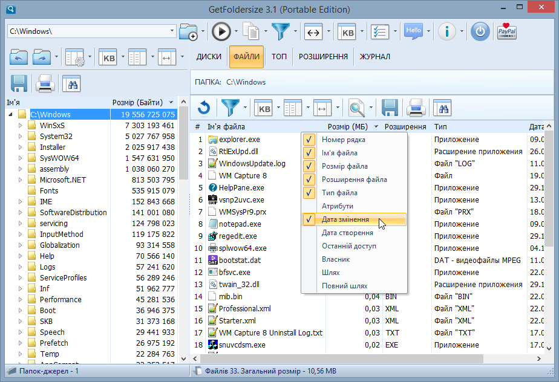Save the folder tree with the floppy icon
Image resolution: width=559 pixels, height=382 pixels.
19,84
